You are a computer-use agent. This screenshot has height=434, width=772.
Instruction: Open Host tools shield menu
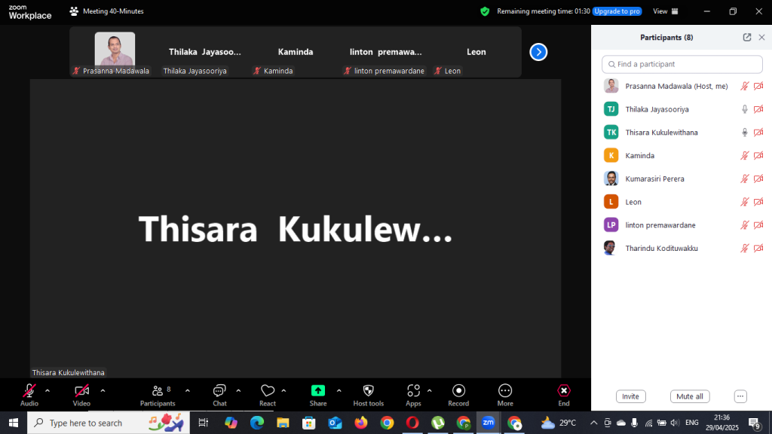(x=368, y=395)
